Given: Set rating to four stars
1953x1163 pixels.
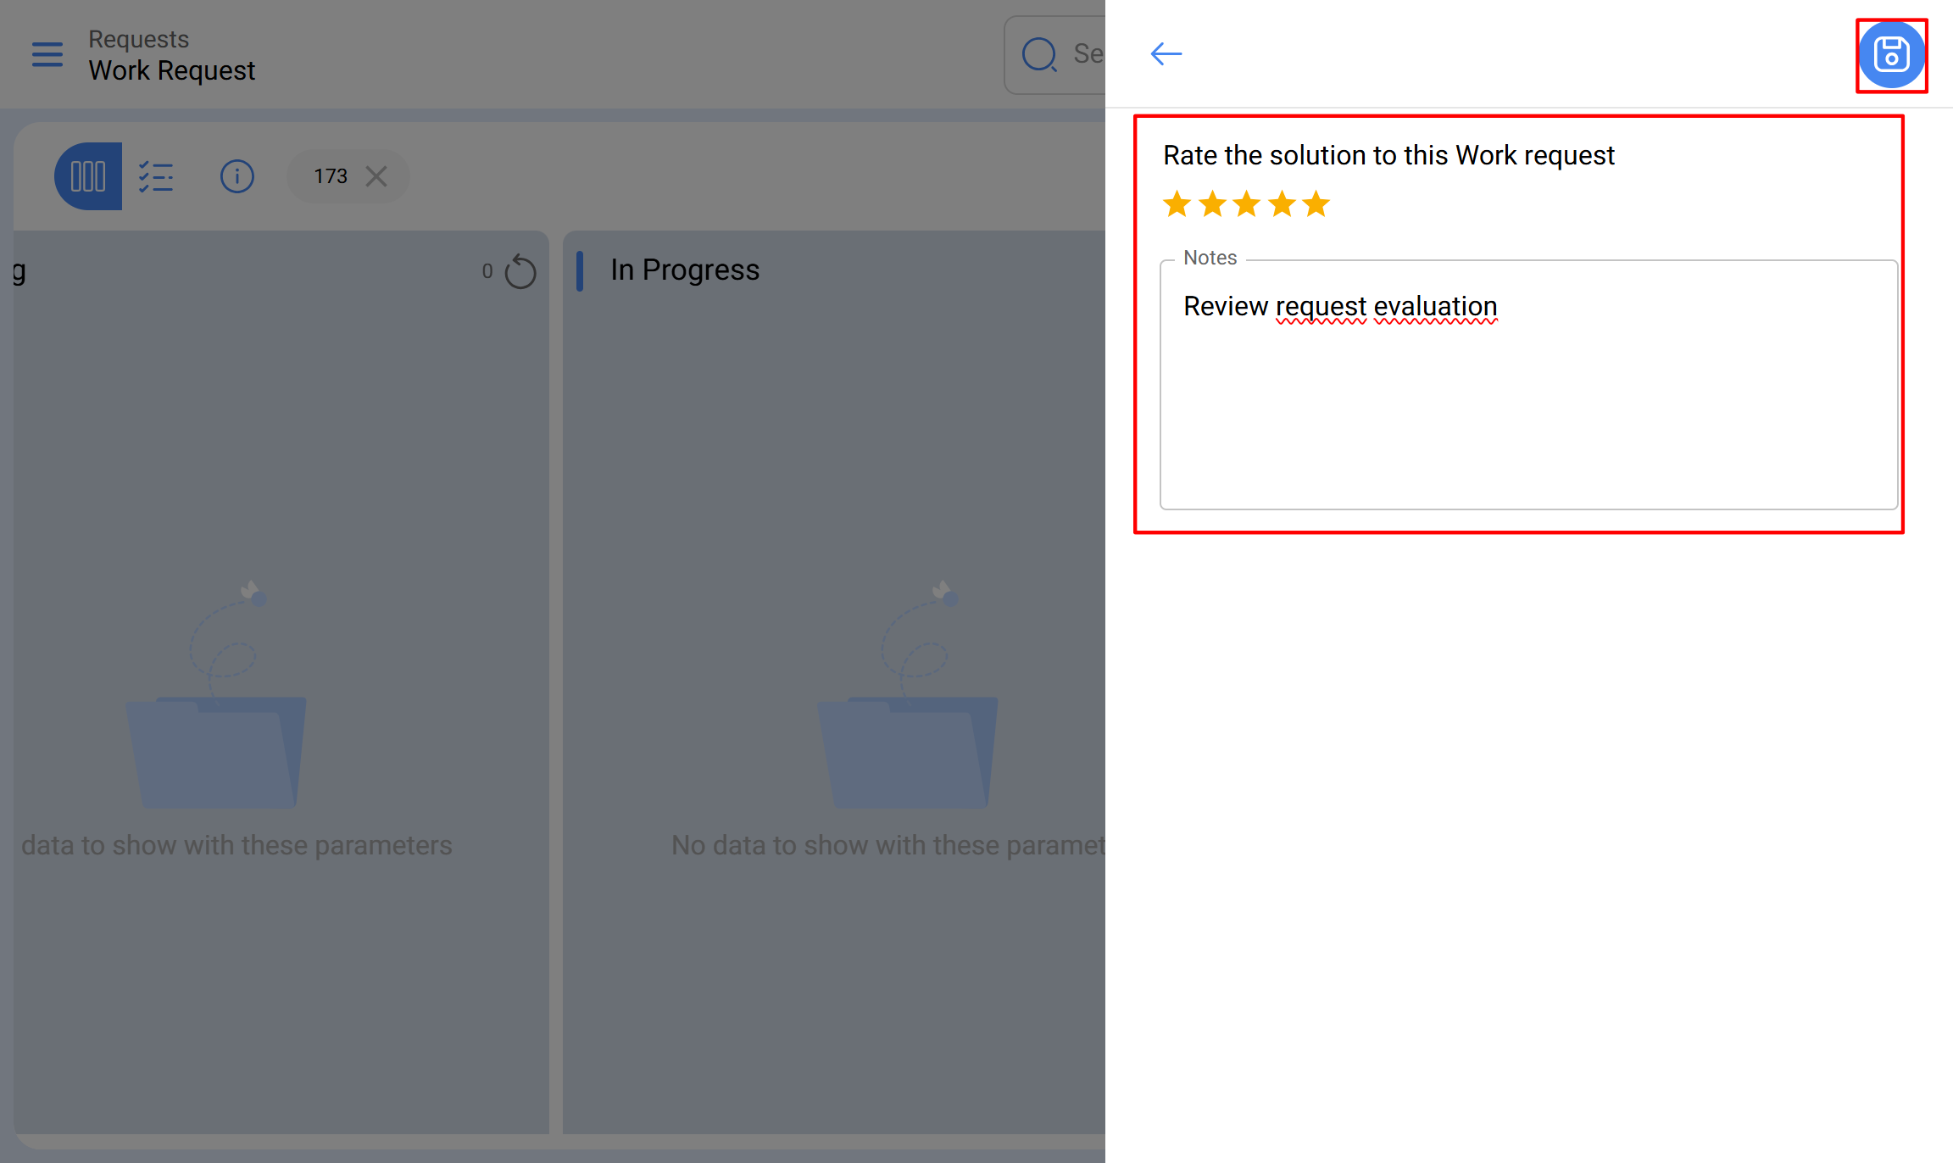Looking at the screenshot, I should click(1282, 204).
